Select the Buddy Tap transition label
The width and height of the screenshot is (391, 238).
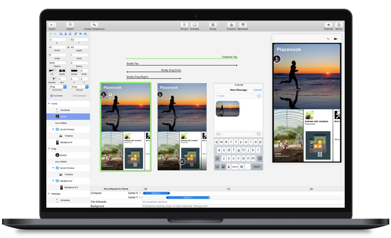(x=132, y=63)
